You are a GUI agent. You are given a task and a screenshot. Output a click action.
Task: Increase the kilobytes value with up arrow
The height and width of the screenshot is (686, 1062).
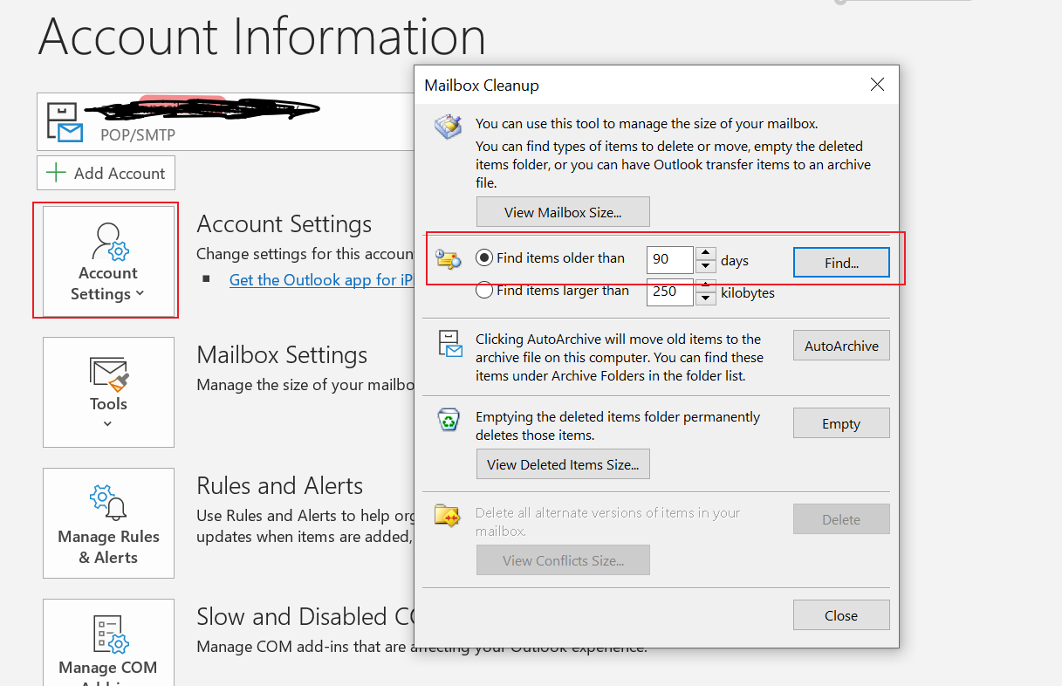(x=706, y=285)
